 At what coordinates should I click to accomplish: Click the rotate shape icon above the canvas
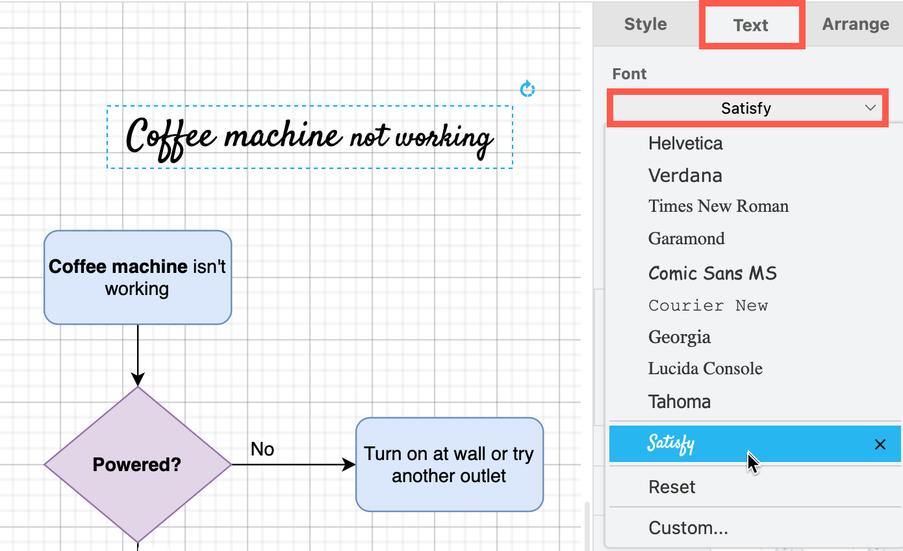click(x=528, y=88)
